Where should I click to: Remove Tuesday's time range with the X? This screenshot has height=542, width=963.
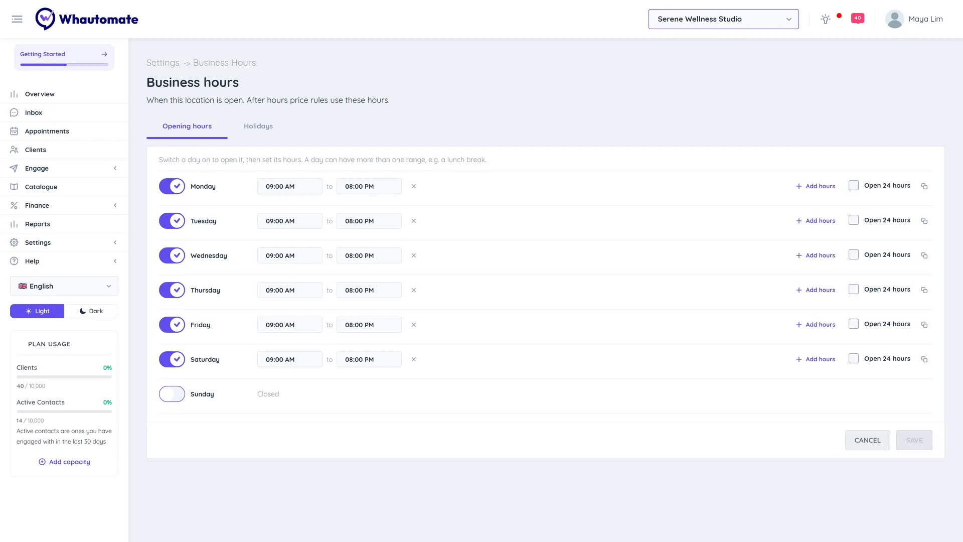(414, 221)
